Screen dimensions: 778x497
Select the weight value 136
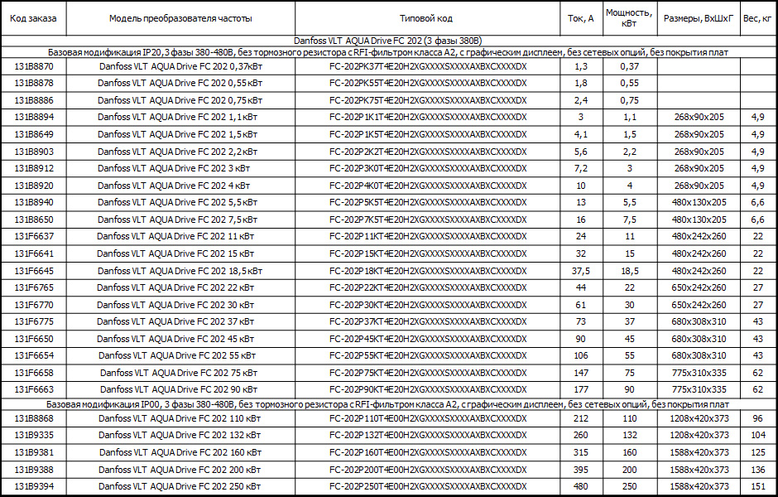coord(757,470)
